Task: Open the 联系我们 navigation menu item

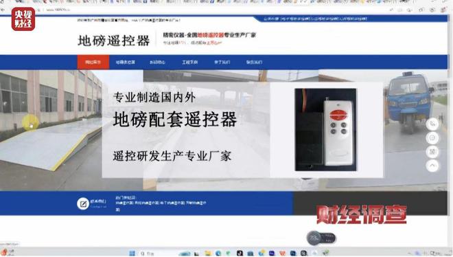Action: (x=254, y=62)
